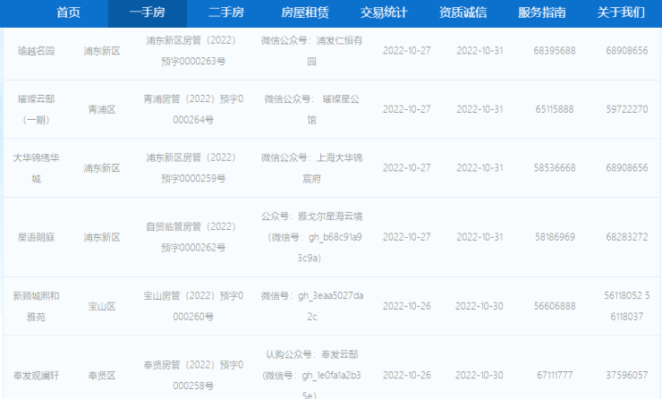
Task: Click 浦东新区 in 星语朗庭 row
Action: 102,237
